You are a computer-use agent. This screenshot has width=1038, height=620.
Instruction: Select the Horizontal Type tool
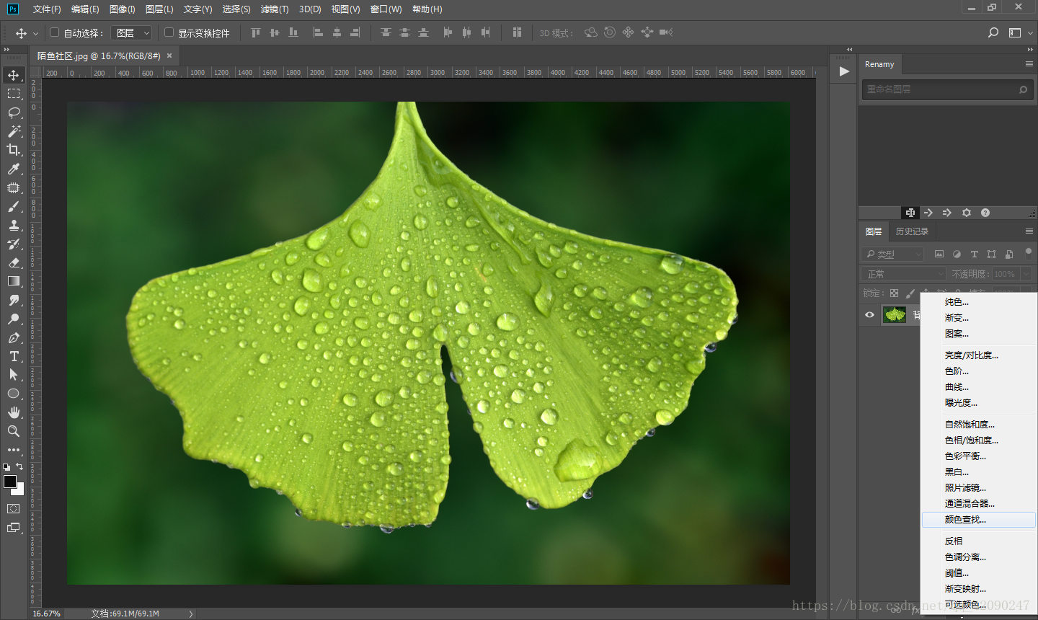(x=14, y=356)
